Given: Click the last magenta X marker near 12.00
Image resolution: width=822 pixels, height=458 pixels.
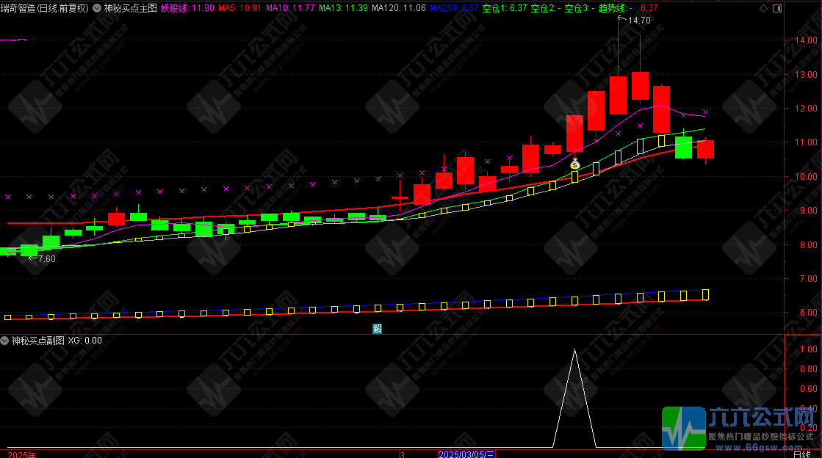Looking at the screenshot, I should coord(706,112).
